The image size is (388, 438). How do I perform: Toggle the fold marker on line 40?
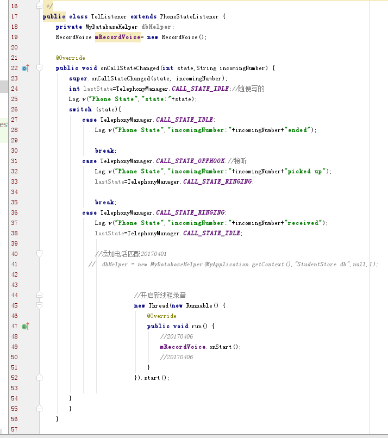pos(39,254)
